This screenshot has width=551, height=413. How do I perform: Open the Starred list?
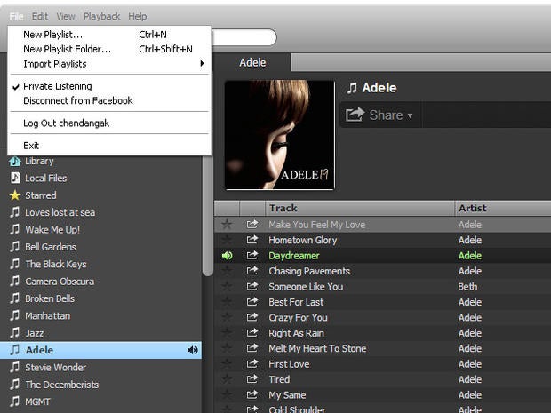[x=40, y=195]
